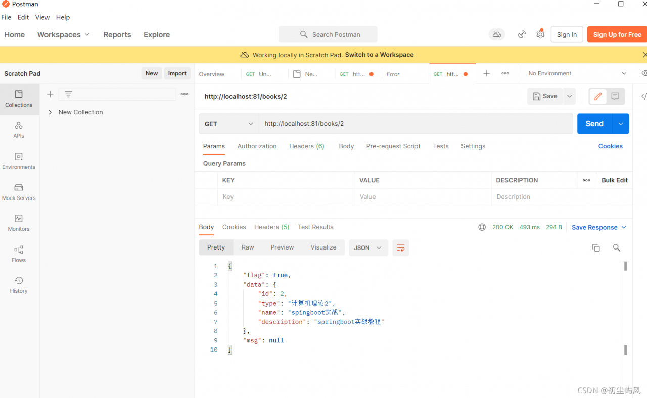Select the Pretty response view
The image size is (647, 398).
(x=216, y=247)
